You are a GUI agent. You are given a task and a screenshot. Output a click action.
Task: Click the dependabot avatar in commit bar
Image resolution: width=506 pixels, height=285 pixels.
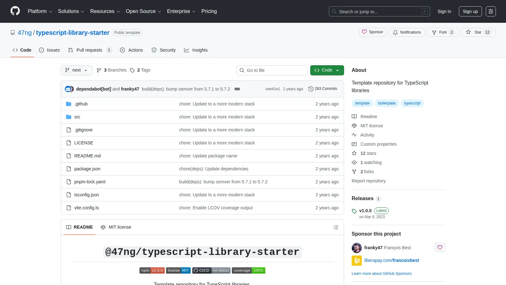(x=68, y=89)
